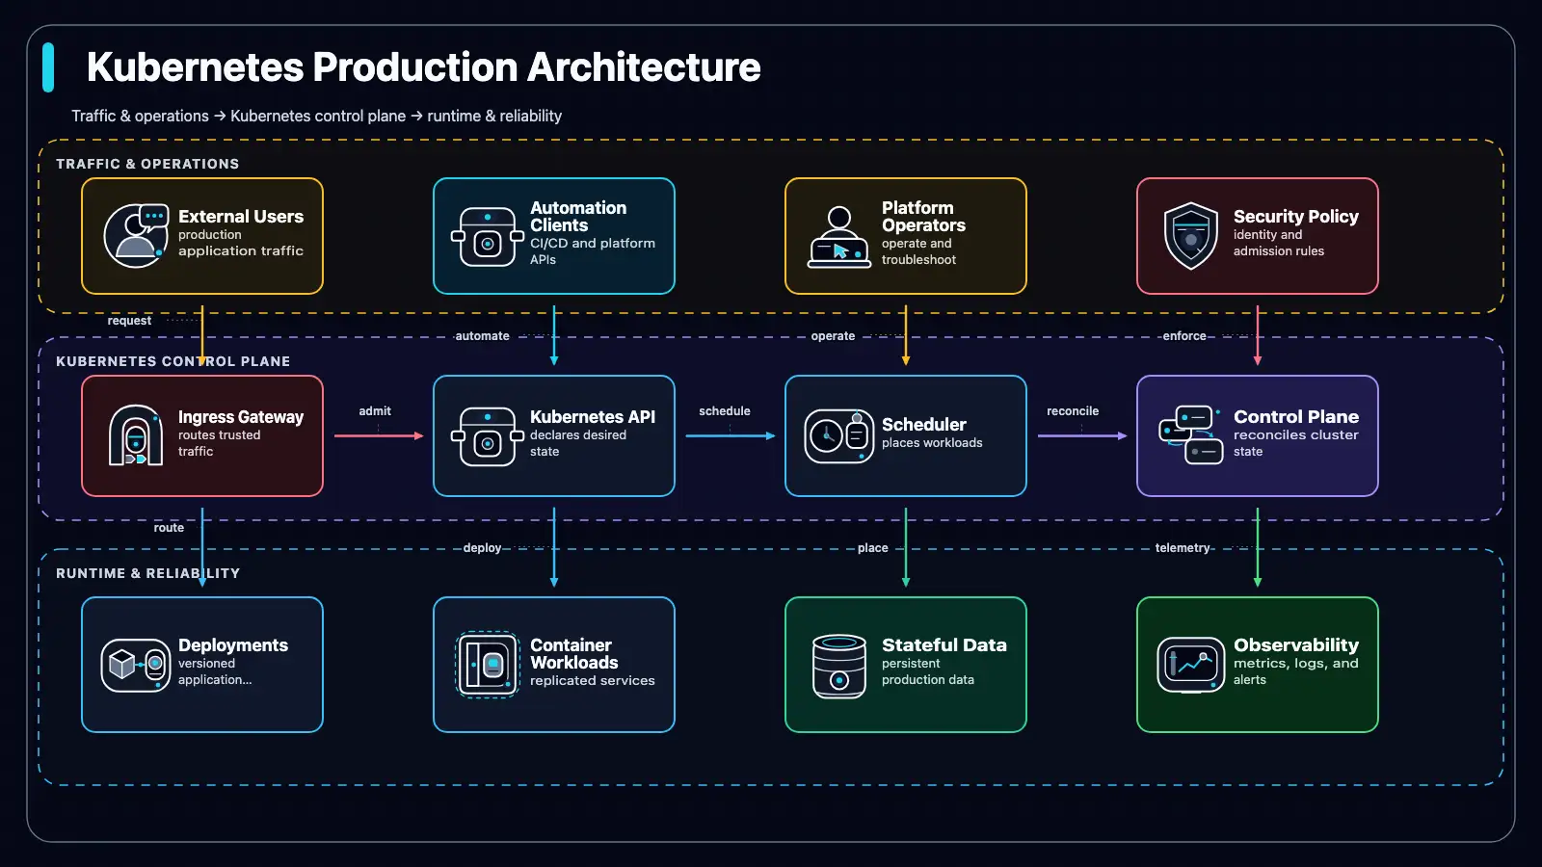Click the "request" connector label
This screenshot has width=1542, height=867.
pyautogui.click(x=129, y=321)
